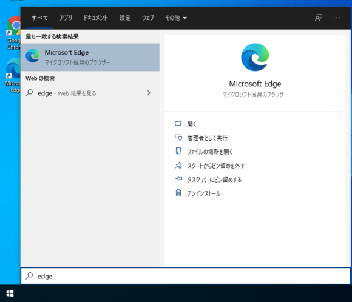Click the edge - Web 結果を見る text
Image resolution: width=352 pixels, height=302 pixels.
point(67,93)
